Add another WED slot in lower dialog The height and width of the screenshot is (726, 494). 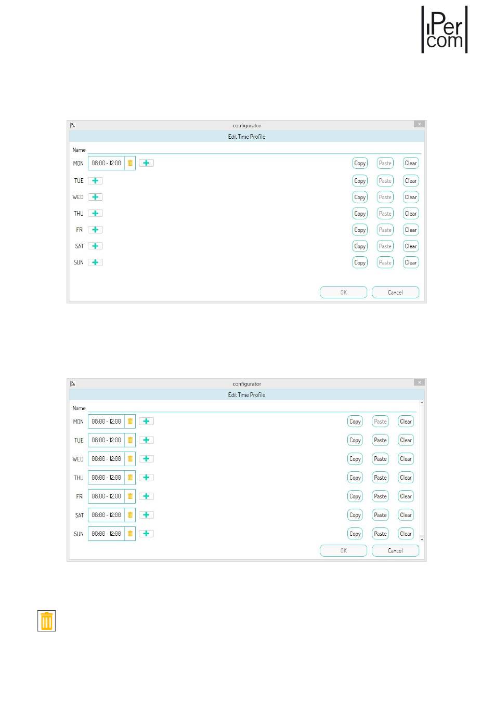click(x=146, y=459)
